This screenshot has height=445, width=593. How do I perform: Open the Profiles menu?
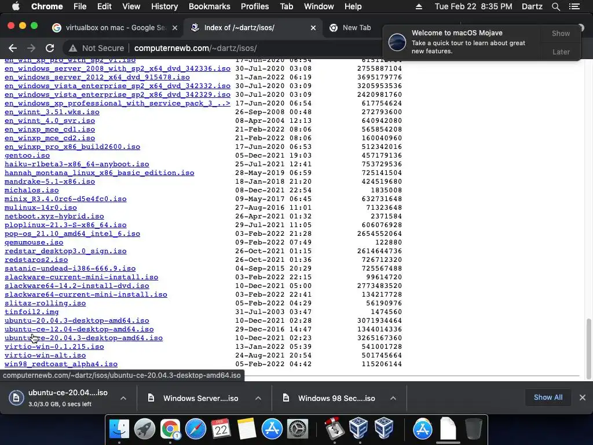pos(255,6)
